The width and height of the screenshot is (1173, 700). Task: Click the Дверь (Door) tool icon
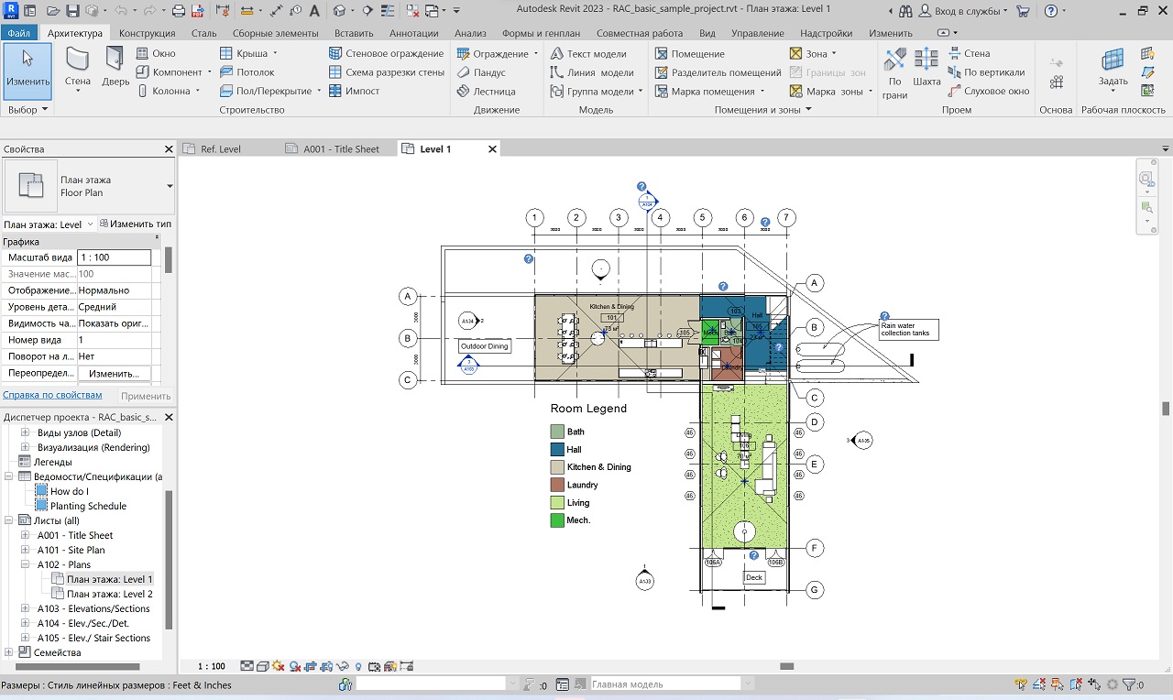tap(115, 66)
